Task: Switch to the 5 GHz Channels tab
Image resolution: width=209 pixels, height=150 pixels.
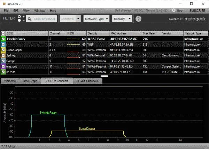Action: click(x=87, y=81)
